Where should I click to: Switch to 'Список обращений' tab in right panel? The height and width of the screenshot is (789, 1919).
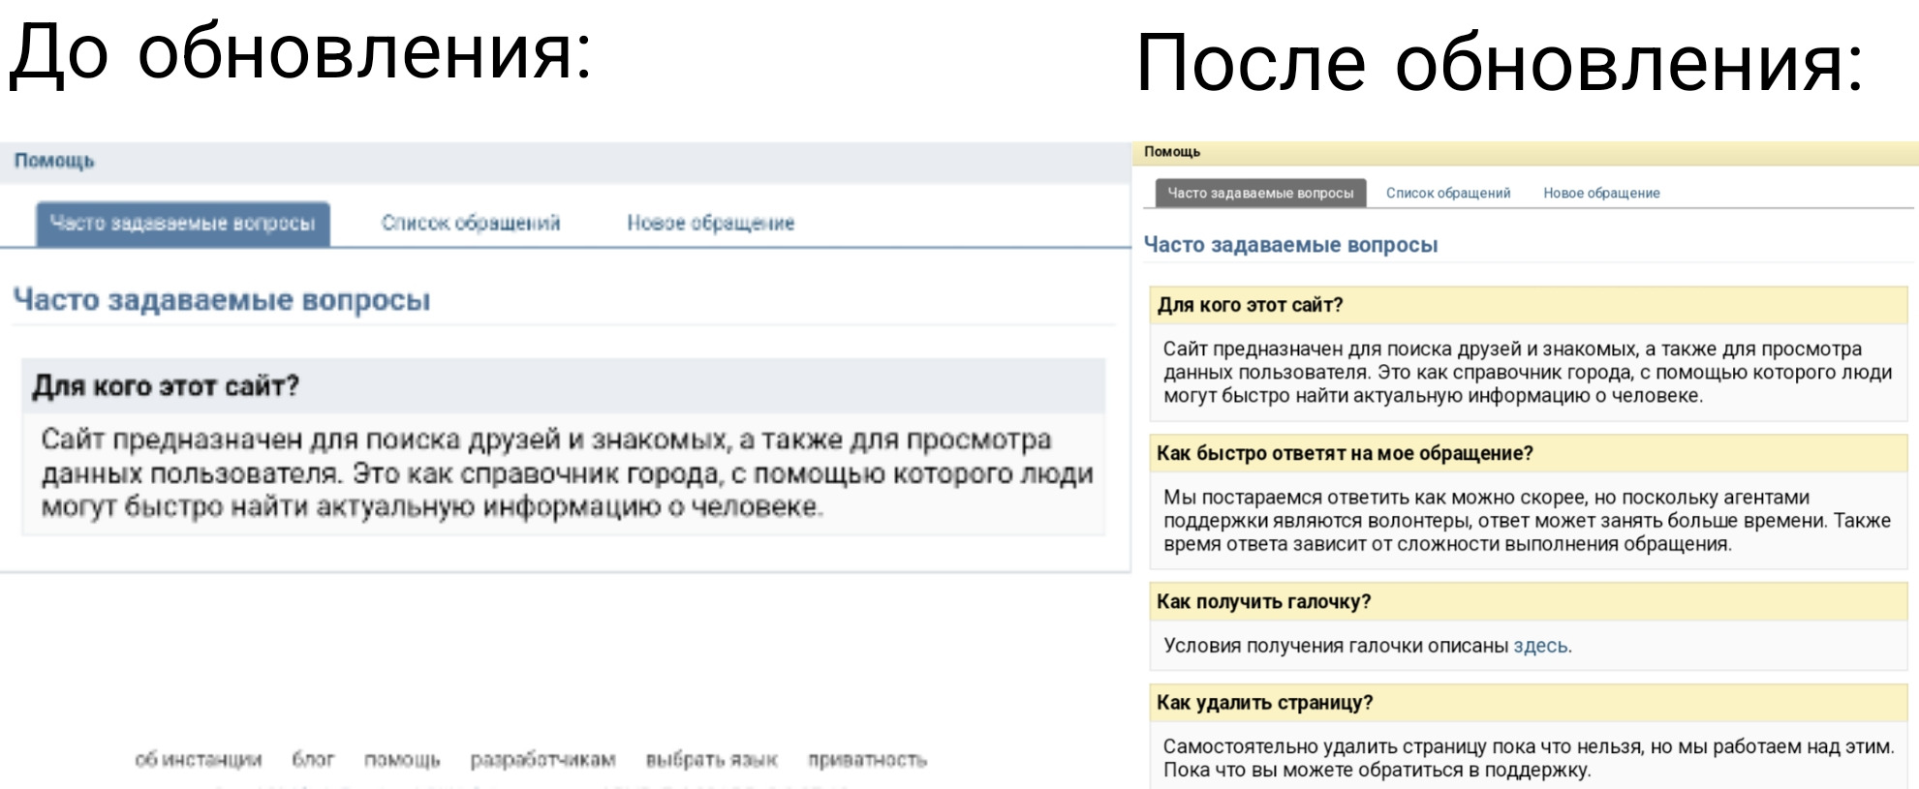click(x=1447, y=193)
